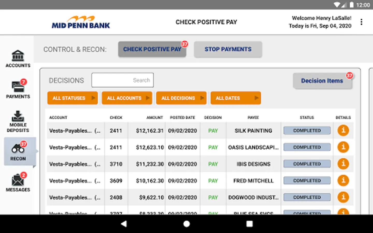373x233 pixels.
Task: Click Completed status for OASIS LANDSCAPI
Action: (307, 147)
